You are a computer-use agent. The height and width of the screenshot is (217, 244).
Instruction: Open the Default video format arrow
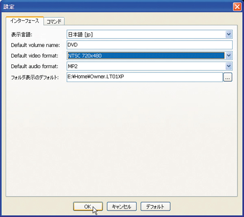229,55
